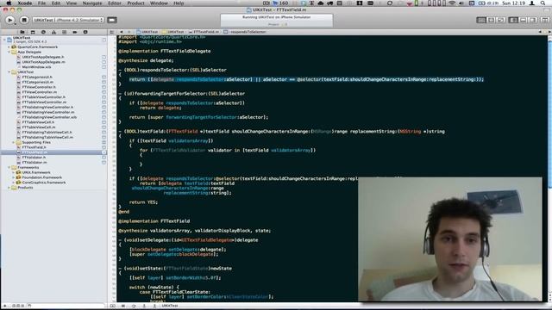
Task: Select FTTableViewController.h in navigator
Action: point(44,97)
